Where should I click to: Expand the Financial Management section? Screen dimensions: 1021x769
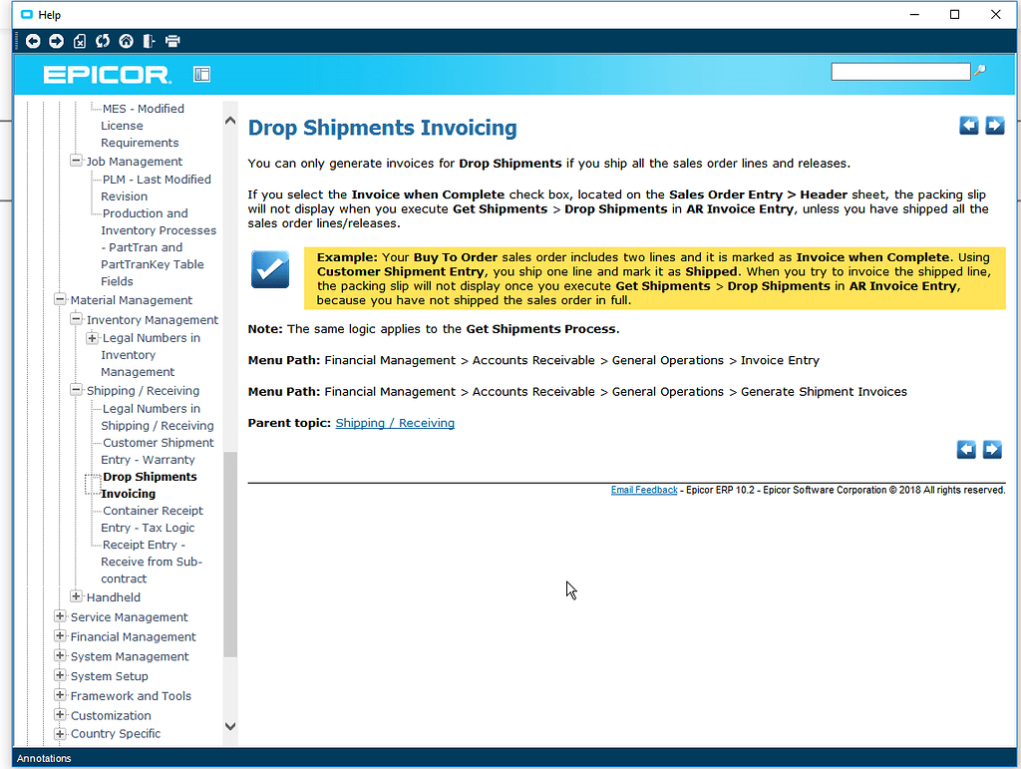click(60, 636)
